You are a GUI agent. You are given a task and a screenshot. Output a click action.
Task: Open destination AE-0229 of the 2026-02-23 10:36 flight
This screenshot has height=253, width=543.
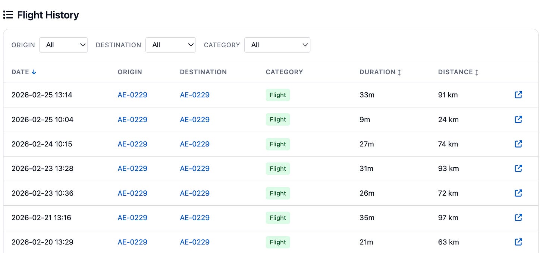pyautogui.click(x=195, y=193)
